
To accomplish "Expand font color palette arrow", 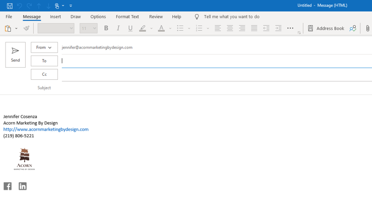I will point(170,28).
